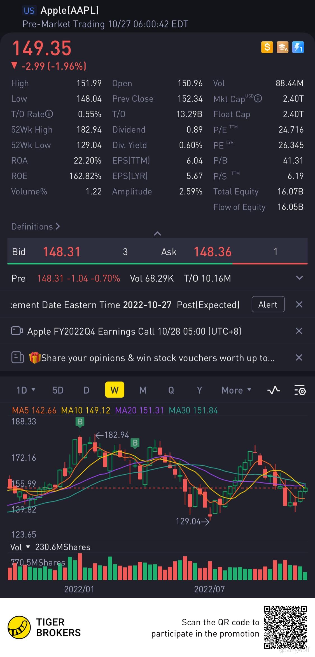Tap the MA5 142.66 indicator label
The height and width of the screenshot is (657, 315).
[34, 410]
